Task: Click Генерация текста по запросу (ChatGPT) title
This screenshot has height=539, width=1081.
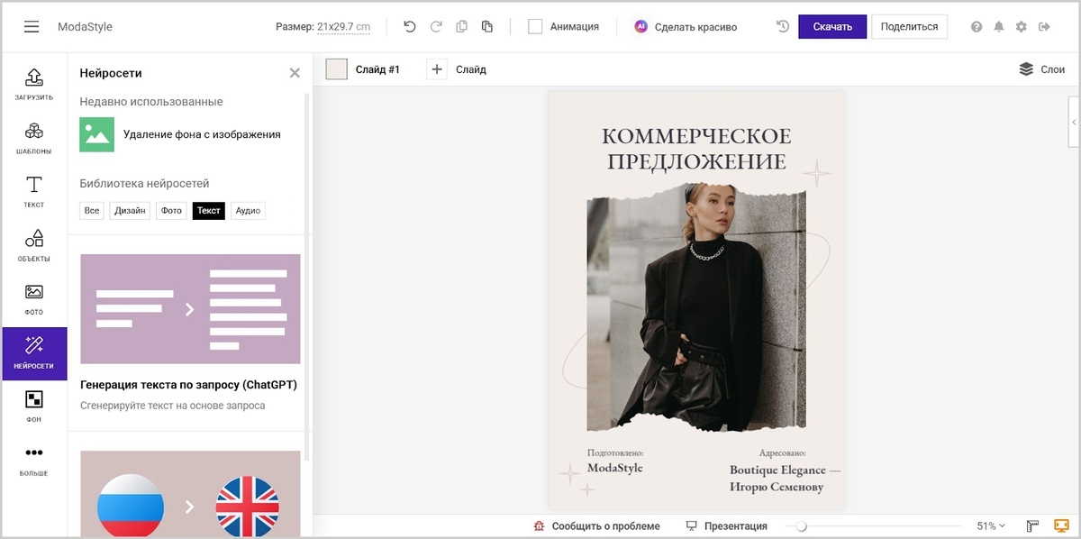Action: pyautogui.click(x=188, y=385)
